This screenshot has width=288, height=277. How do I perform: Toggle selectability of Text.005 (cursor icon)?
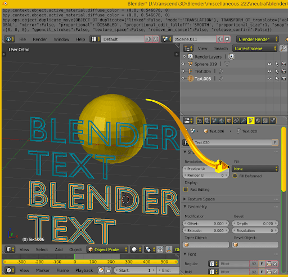pos(277,72)
